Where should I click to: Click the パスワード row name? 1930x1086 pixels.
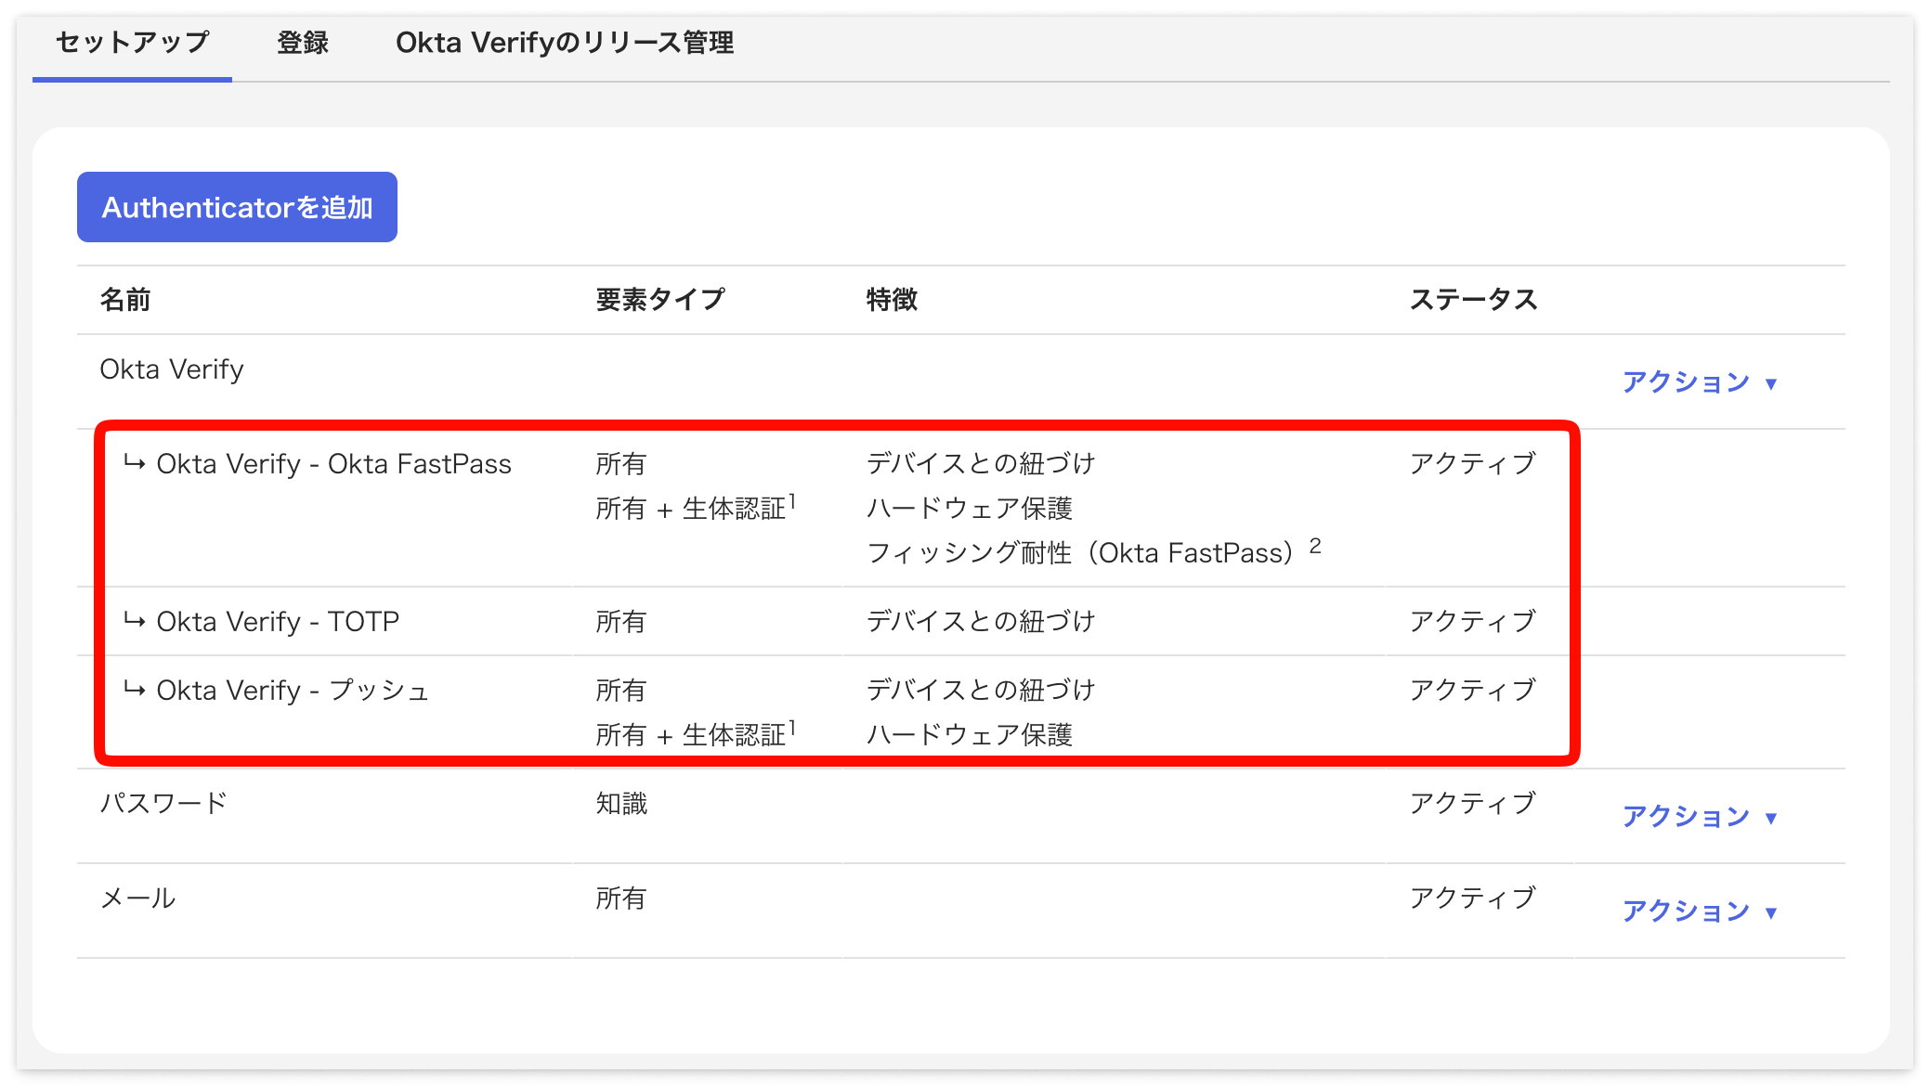tap(163, 804)
